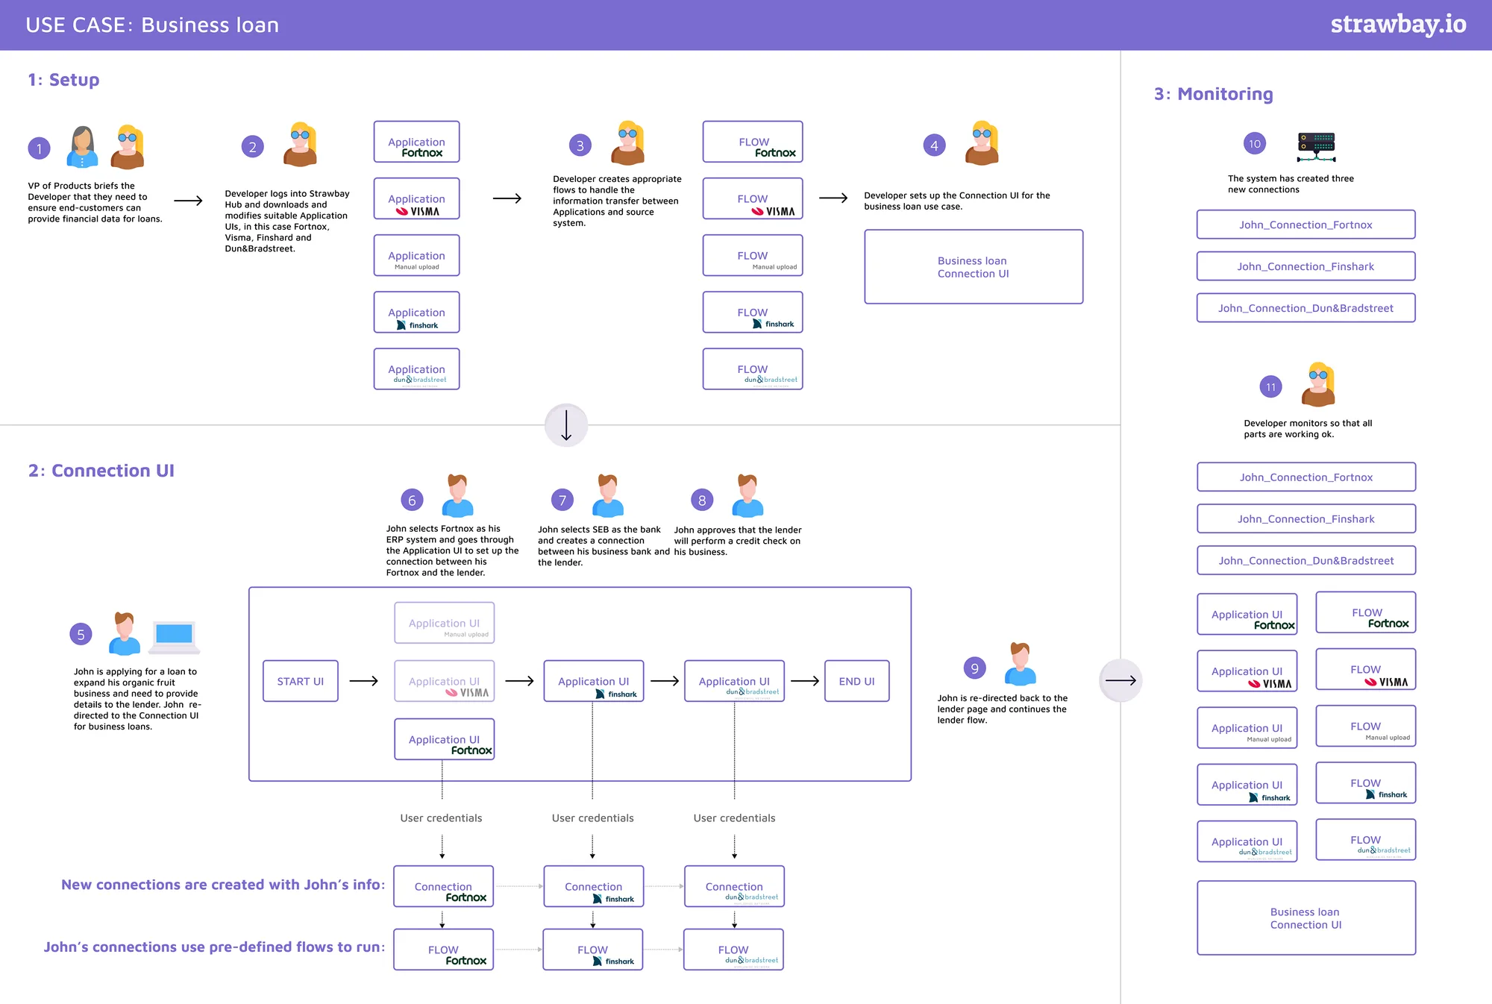
Task: Select John_Connection_Fortnox under step 10
Action: point(1305,225)
